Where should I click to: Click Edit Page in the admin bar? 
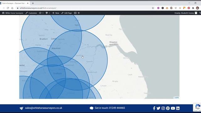[67, 13]
